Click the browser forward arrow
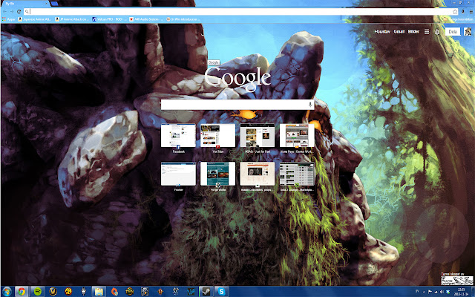475x297 pixels. click(12, 12)
